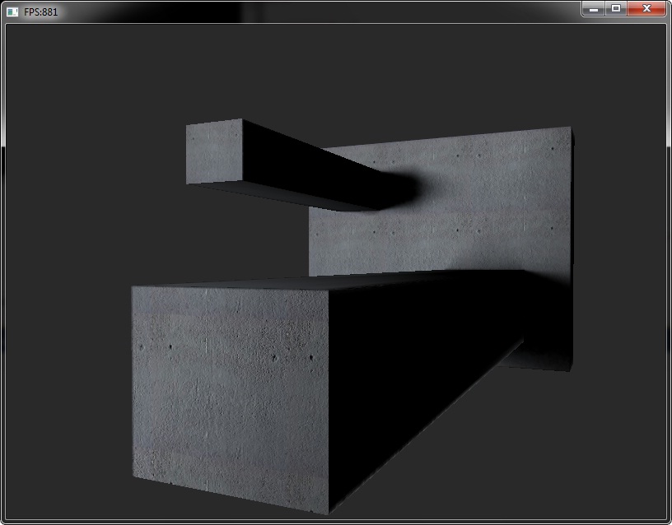This screenshot has width=672, height=525.
Task: Minimize the FPS render window
Action: (593, 8)
